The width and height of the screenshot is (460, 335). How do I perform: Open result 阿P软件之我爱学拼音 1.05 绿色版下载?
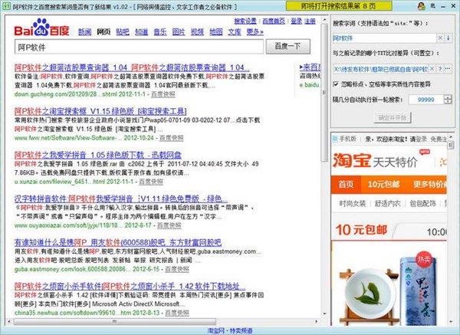point(98,155)
